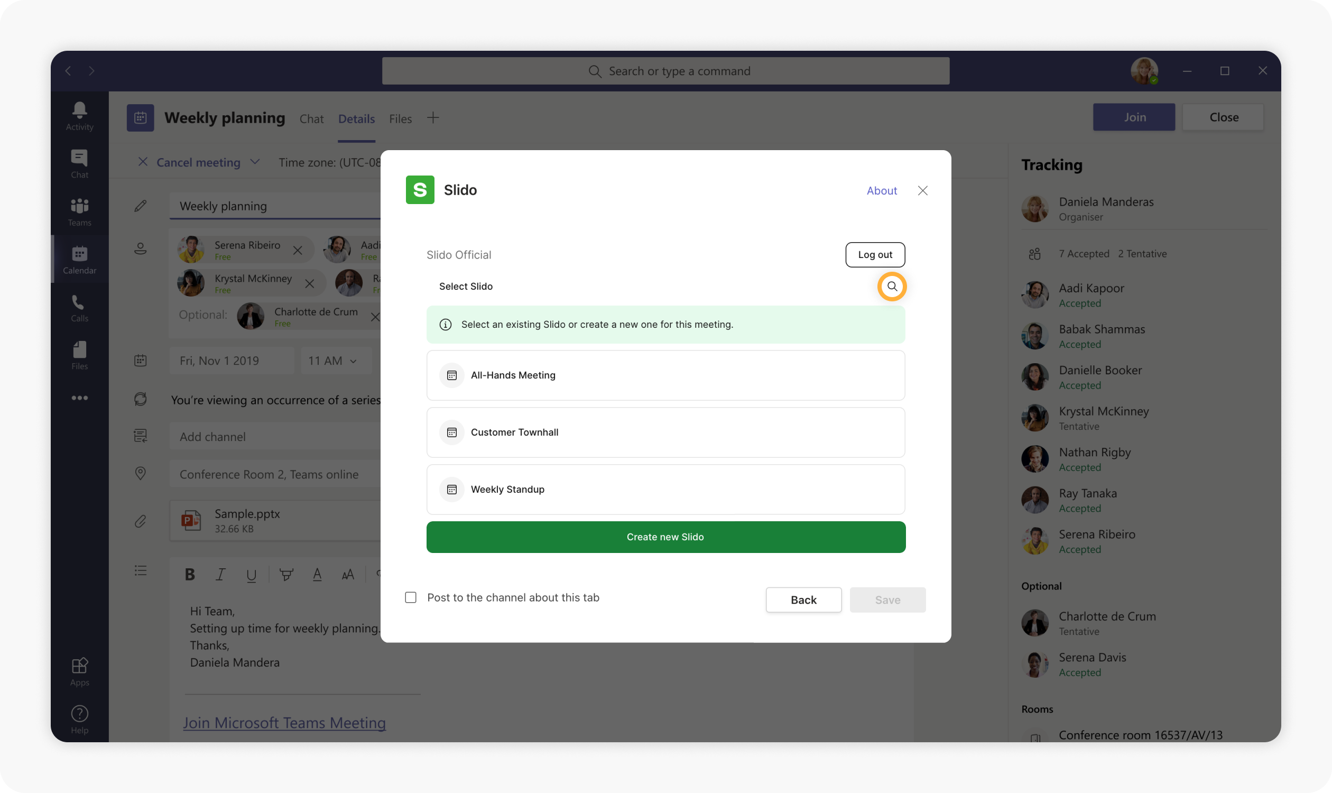Click the font color icon
The image size is (1332, 793).
click(317, 575)
